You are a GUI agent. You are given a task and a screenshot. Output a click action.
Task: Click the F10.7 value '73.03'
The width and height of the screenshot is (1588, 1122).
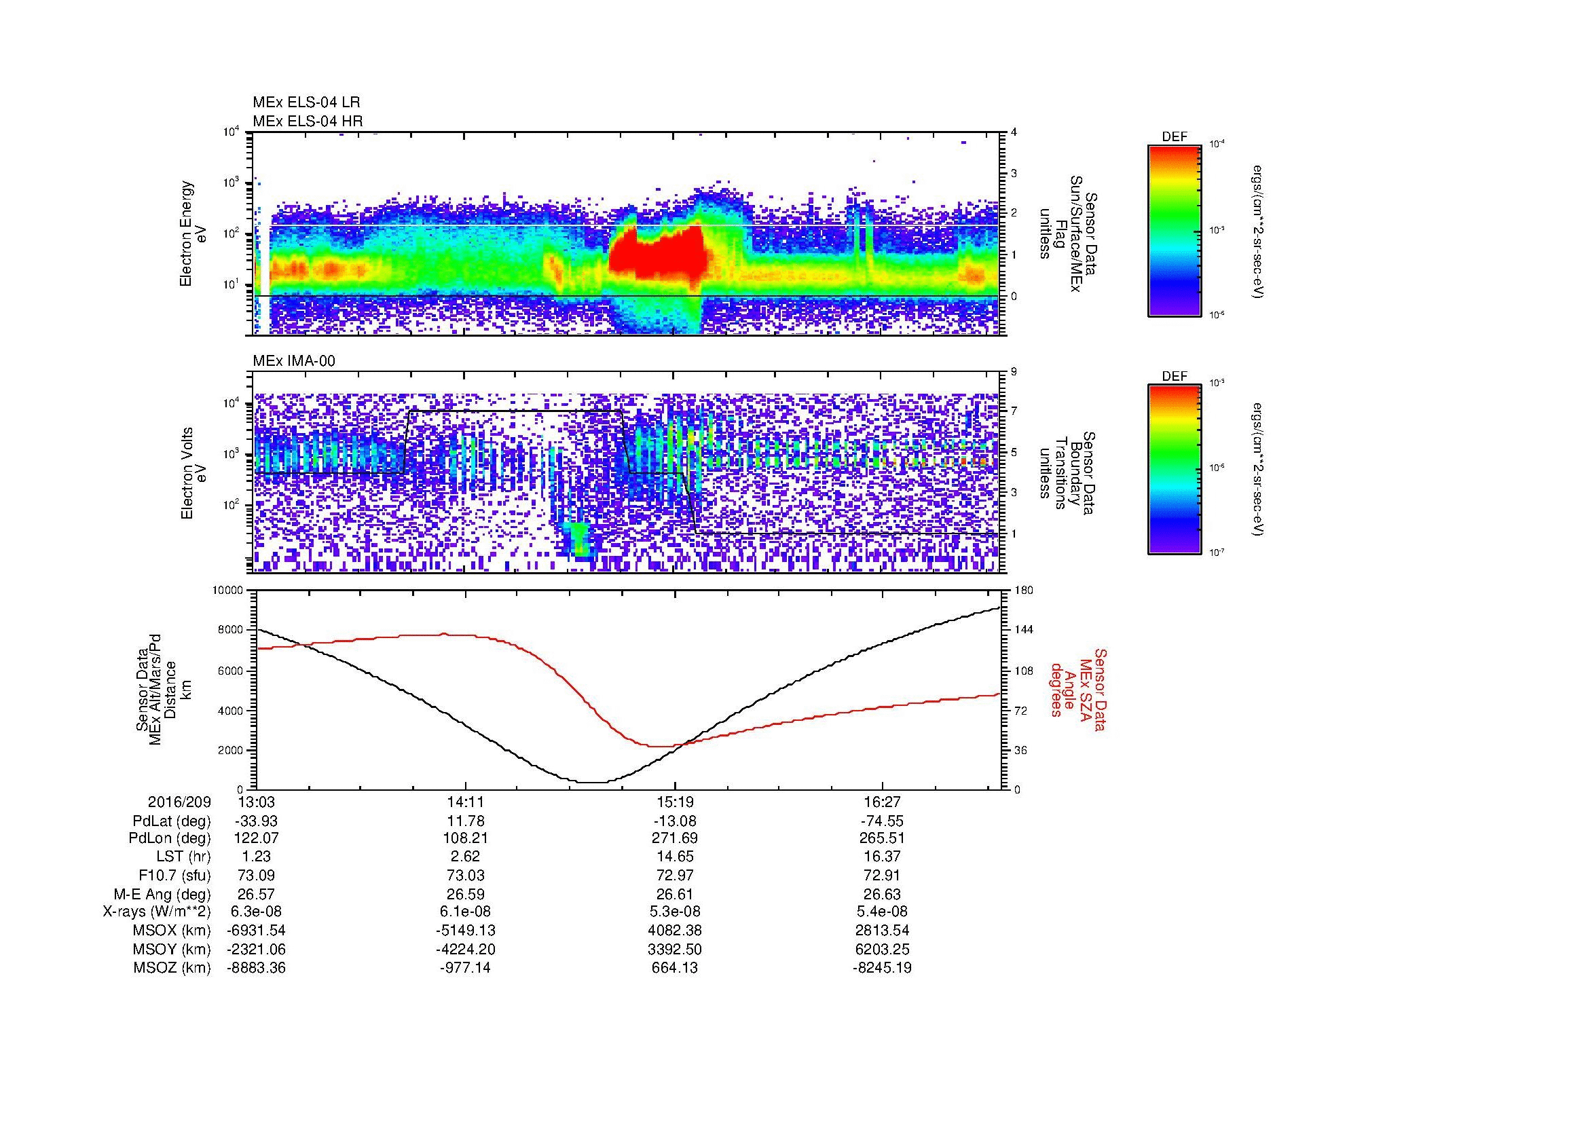point(466,875)
